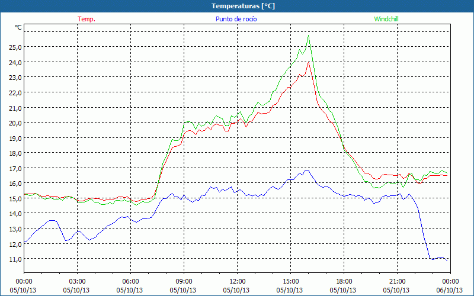The height and width of the screenshot is (296, 474).
Task: Click the Punto de rocío legend label
Action: point(236,19)
